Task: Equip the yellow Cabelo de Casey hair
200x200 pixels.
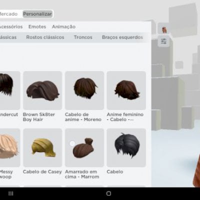Action: [x=42, y=147]
